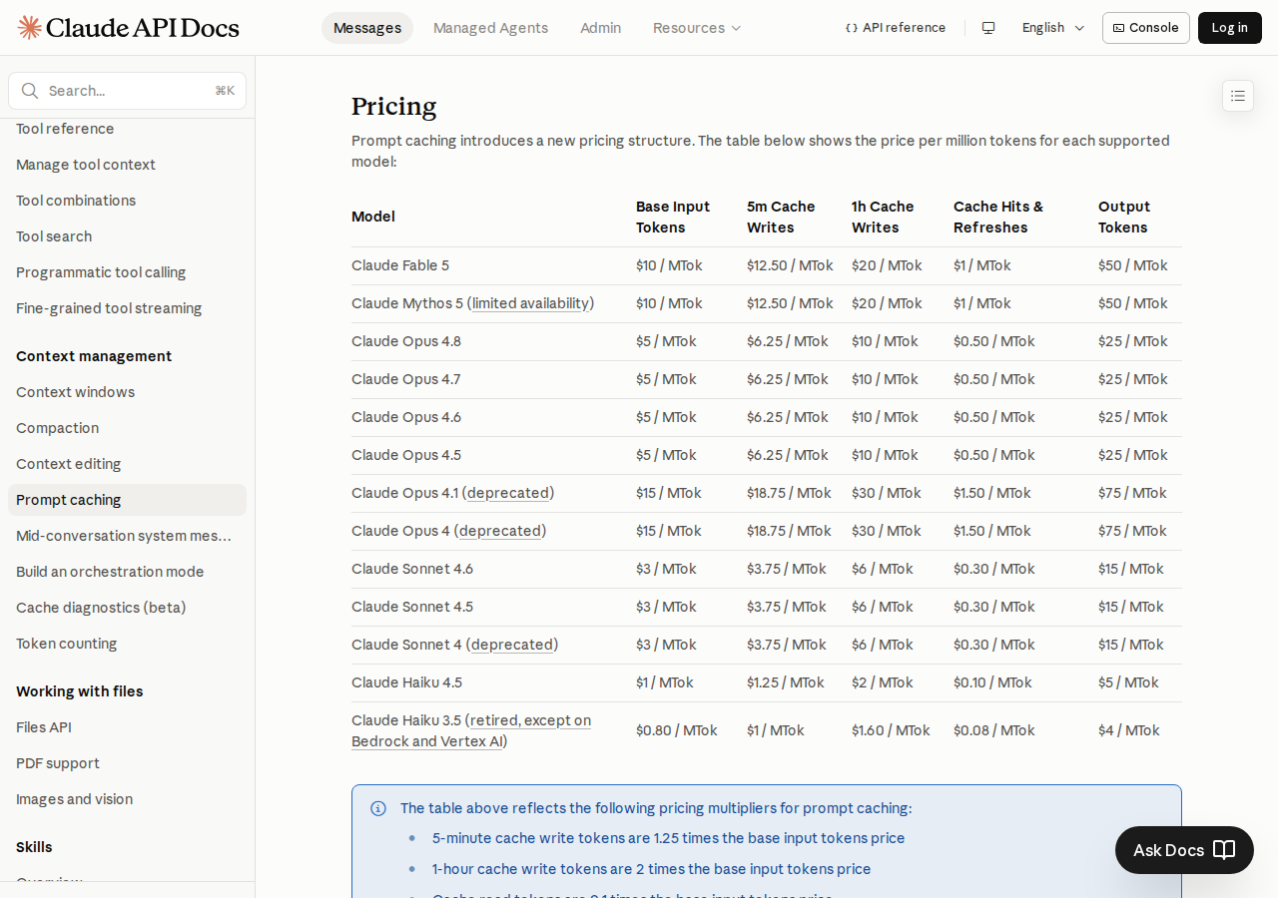Go to Cache diagnostics (beta)
Screen dimensions: 1278x898
click(127, 608)
